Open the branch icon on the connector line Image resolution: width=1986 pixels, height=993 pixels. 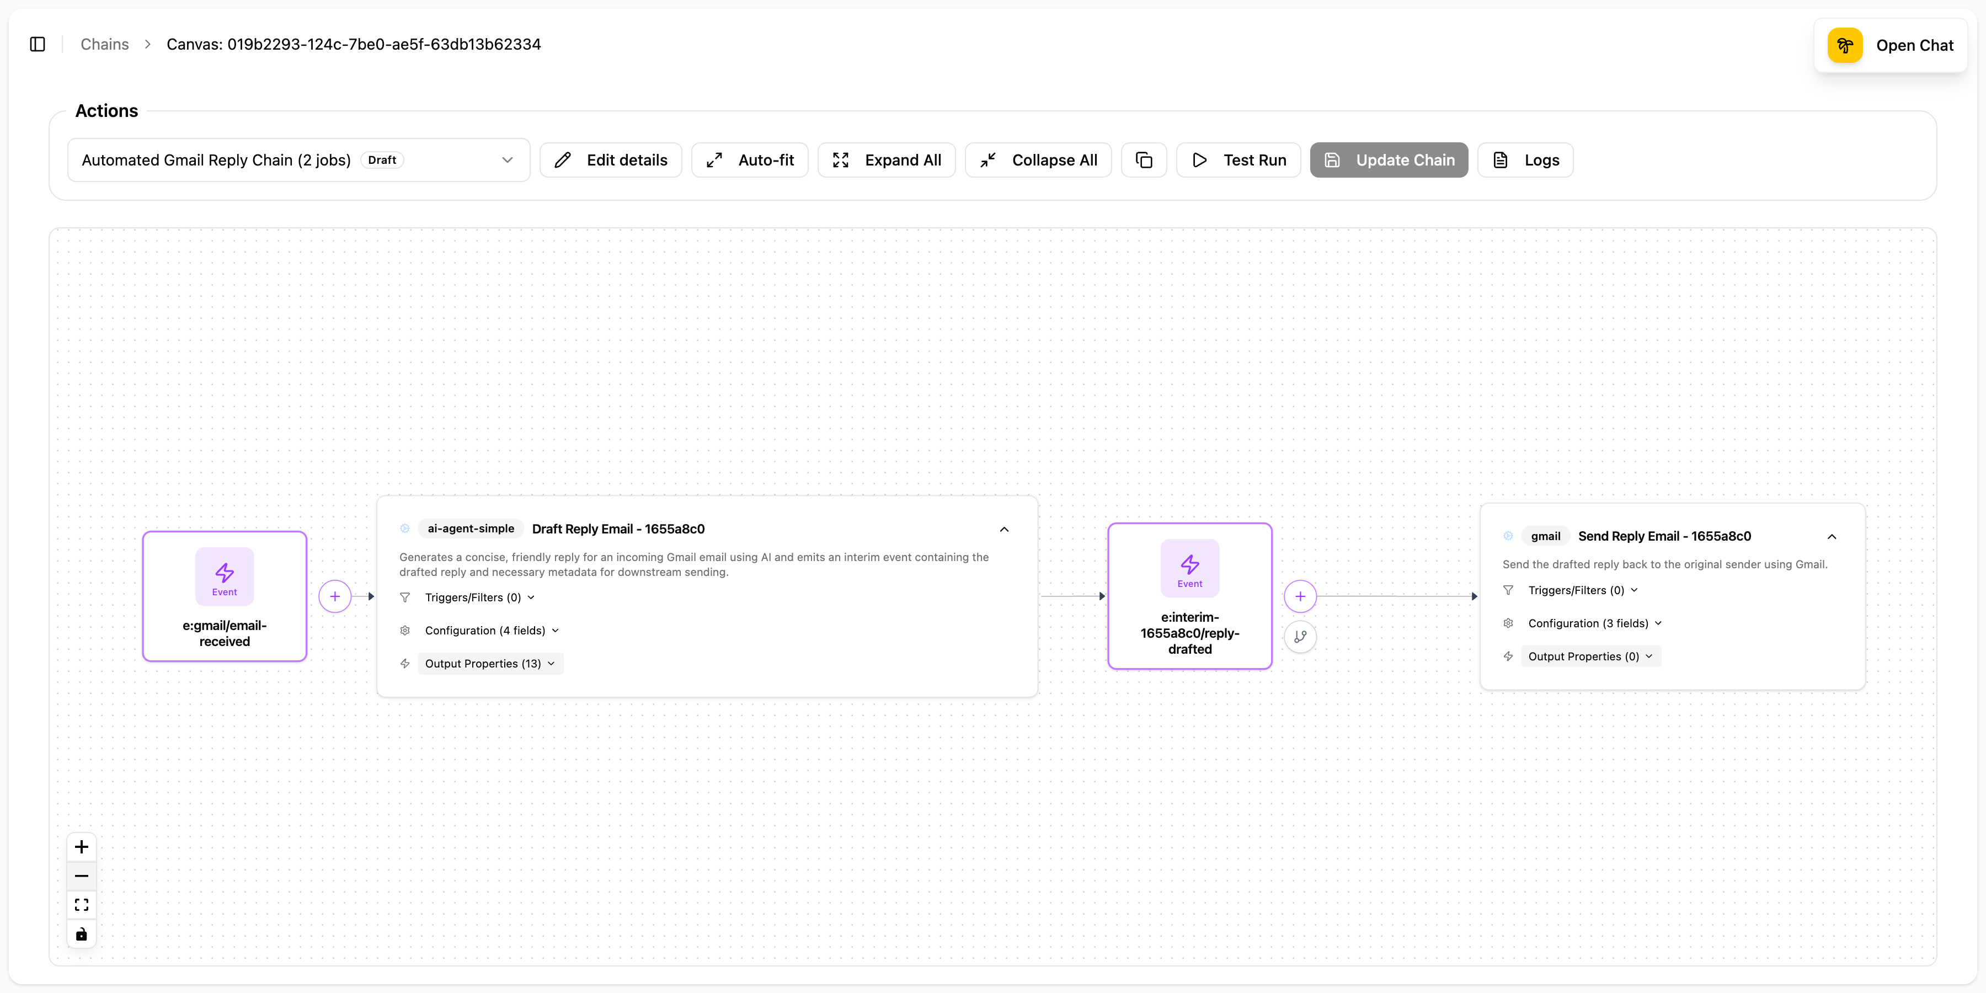point(1301,636)
